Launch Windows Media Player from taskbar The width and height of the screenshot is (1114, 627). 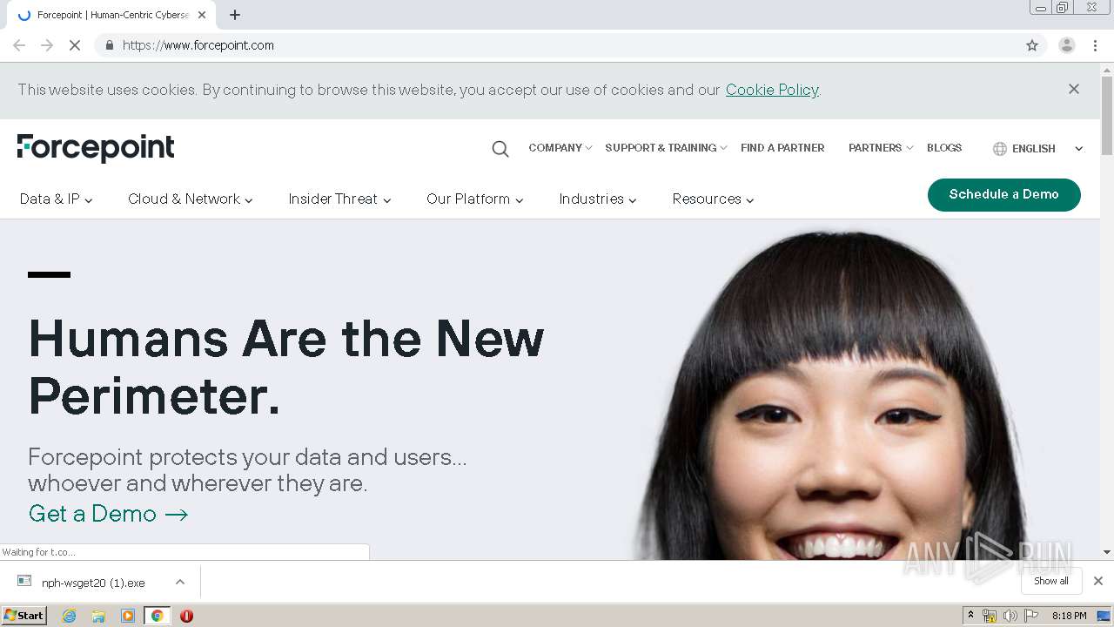pos(128,616)
